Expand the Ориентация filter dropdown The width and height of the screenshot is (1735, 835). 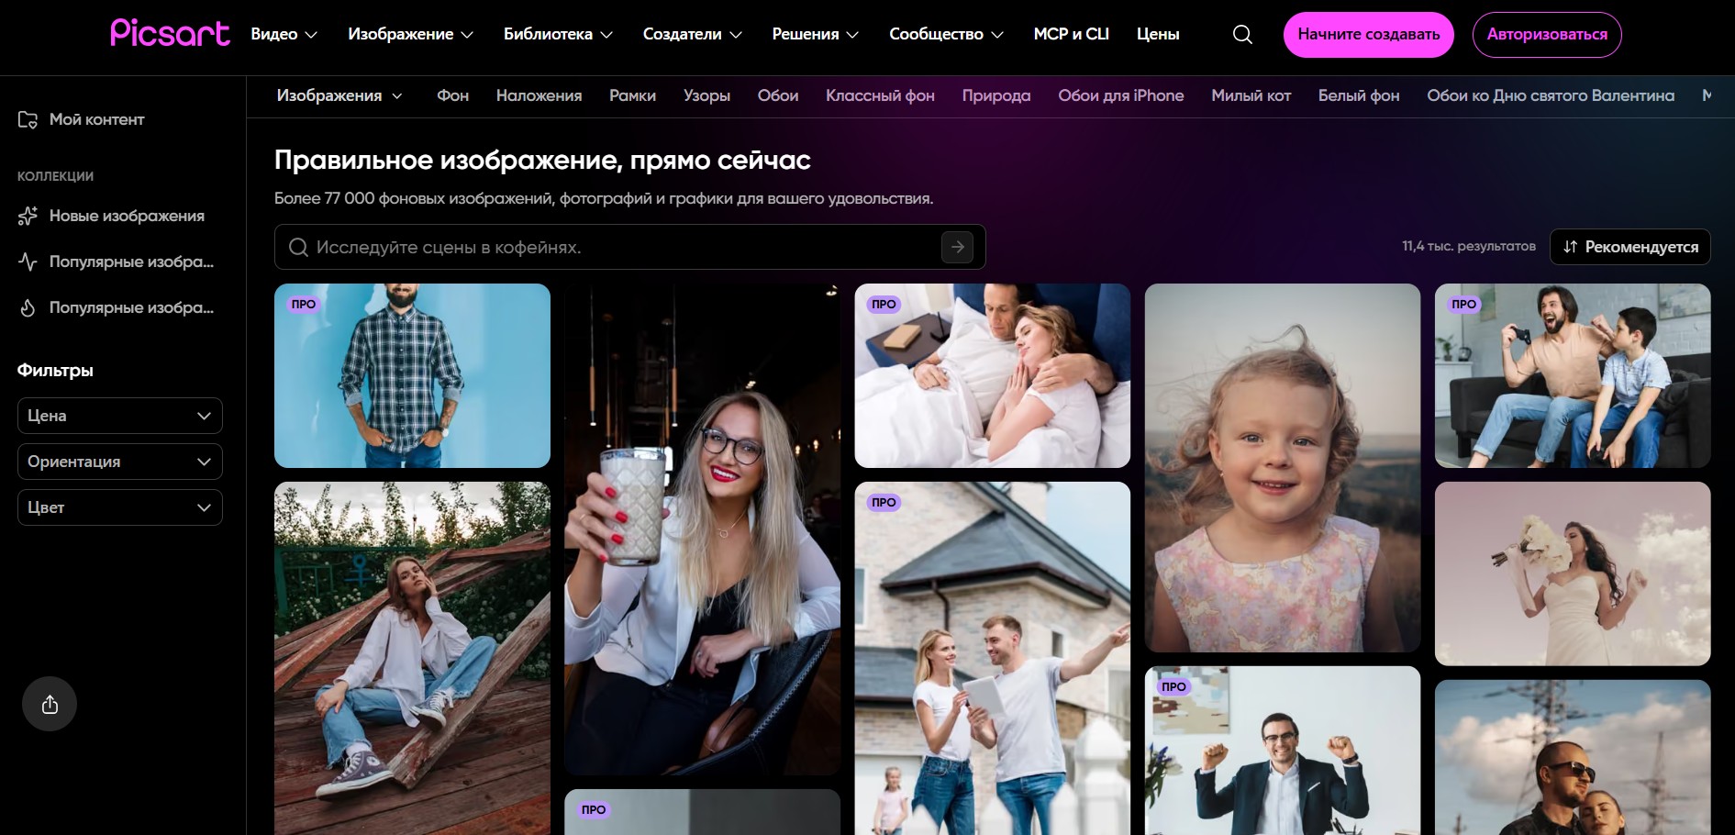pos(120,462)
